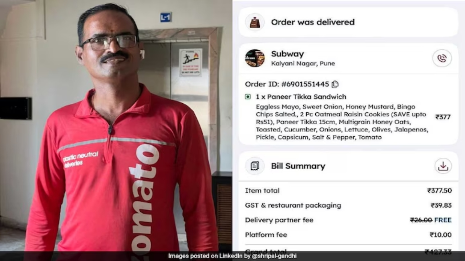Tap Order was delivered status banner
The width and height of the screenshot is (465, 261).
pos(348,22)
